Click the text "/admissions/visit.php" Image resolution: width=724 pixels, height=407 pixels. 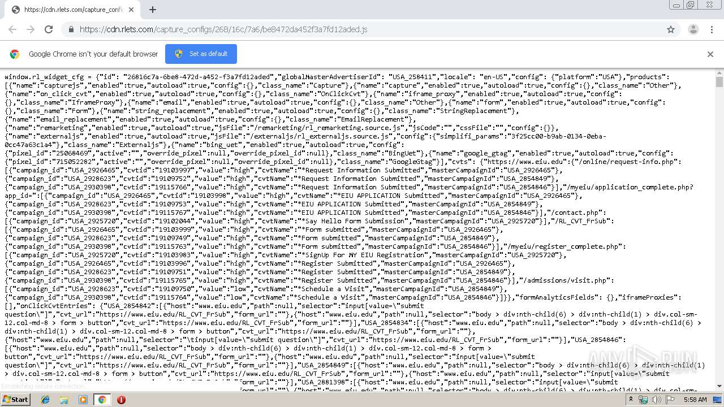[566, 280]
